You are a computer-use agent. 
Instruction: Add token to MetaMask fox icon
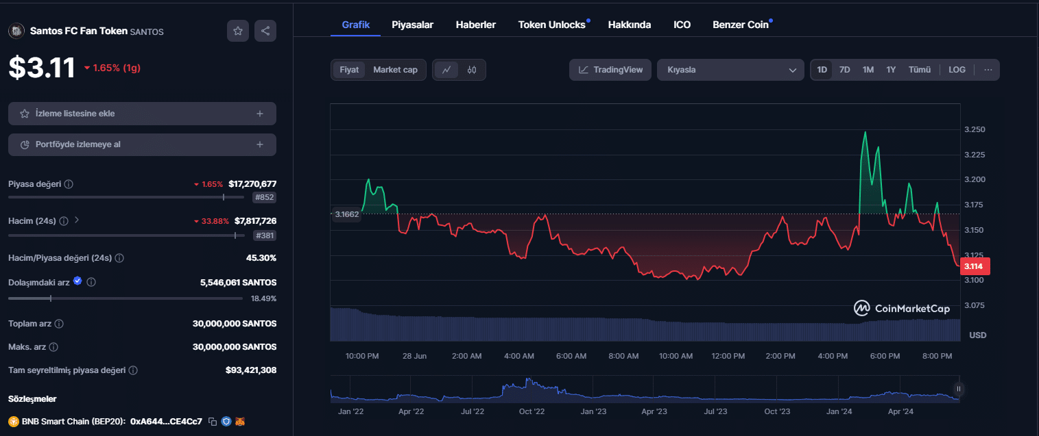(240, 422)
